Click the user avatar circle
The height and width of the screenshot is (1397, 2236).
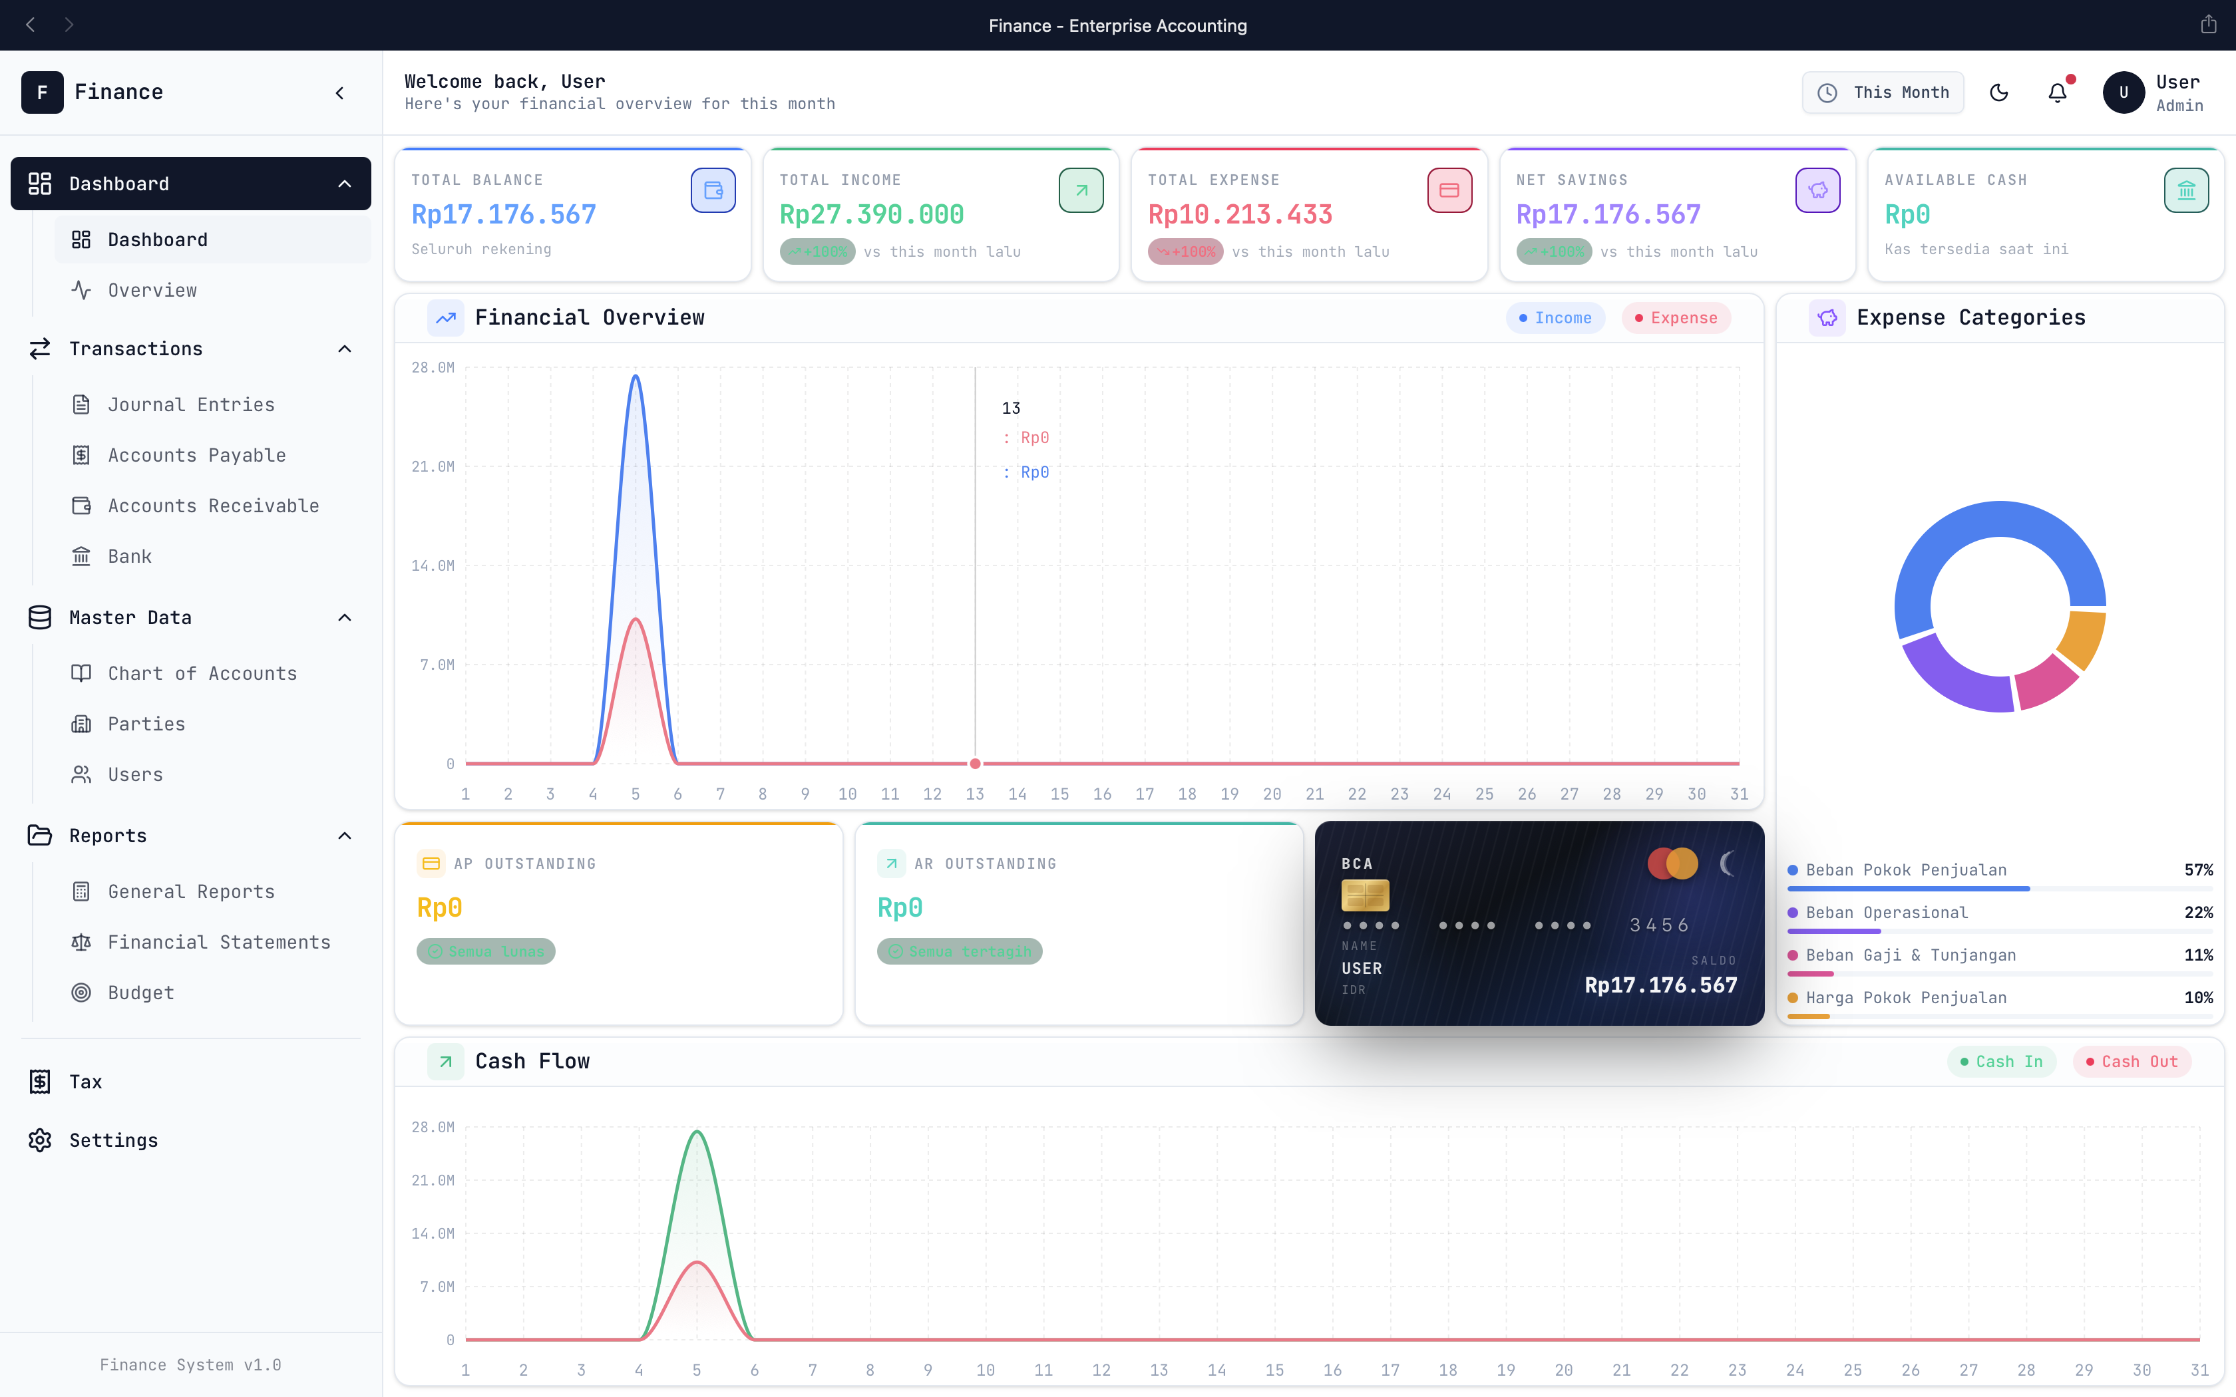pyautogui.click(x=2124, y=92)
